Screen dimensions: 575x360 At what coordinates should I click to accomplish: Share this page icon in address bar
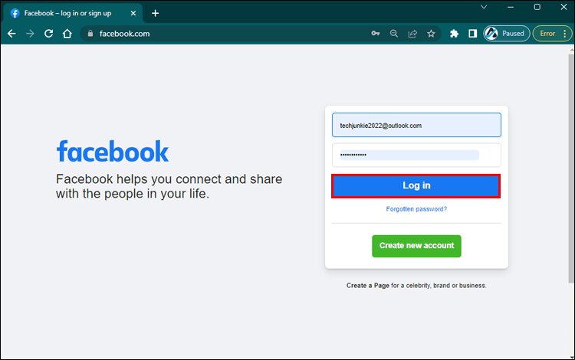click(x=412, y=34)
